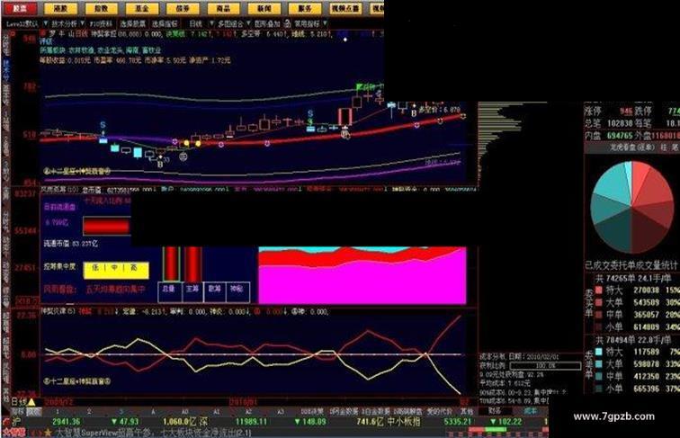Screen dimensions: 680x438
Task: Select the 成本 bottom tab
Action: [530, 410]
